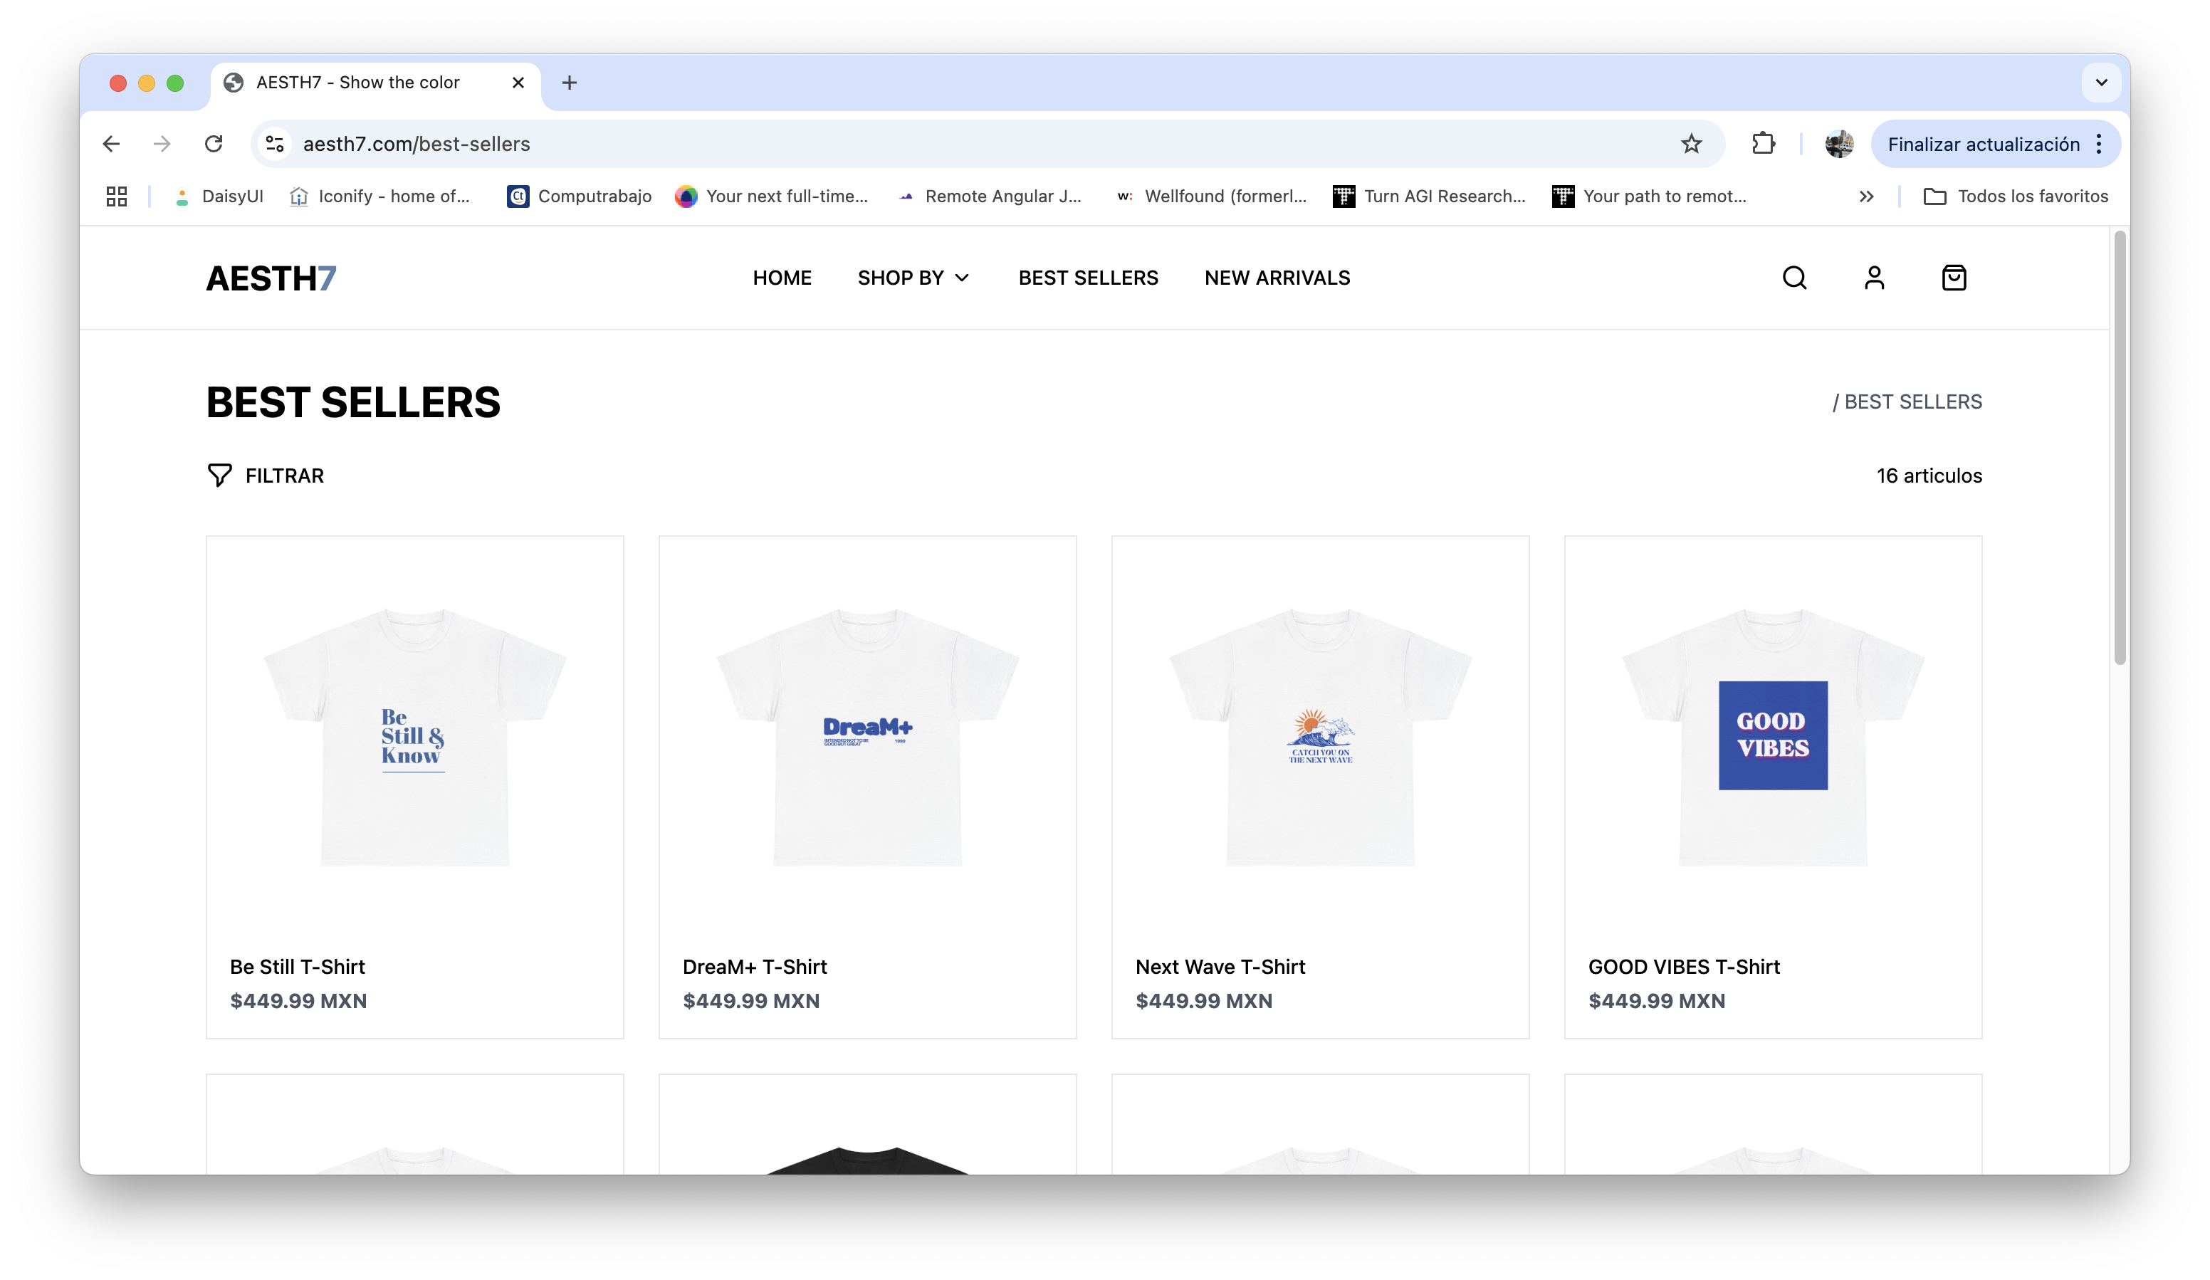
Task: Open site information icon in address bar
Action: (275, 144)
